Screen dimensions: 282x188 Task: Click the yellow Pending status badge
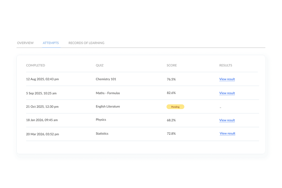(175, 107)
